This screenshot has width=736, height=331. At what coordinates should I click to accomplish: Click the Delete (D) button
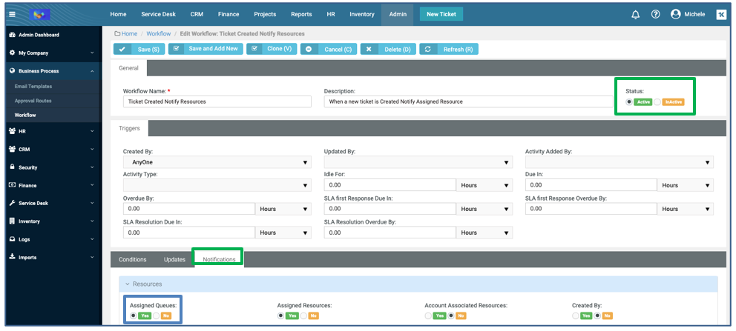coord(388,49)
